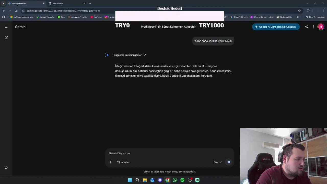The image size is (327, 184).
Task: Open OBS Studio from taskbar
Action: (x=190, y=180)
